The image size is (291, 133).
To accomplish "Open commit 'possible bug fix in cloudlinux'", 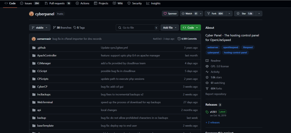I will tap(118, 71).
